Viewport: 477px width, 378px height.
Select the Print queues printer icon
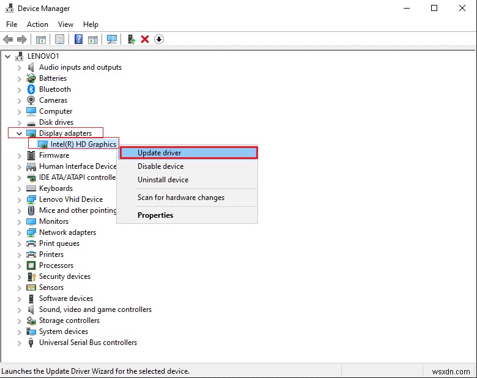click(x=31, y=243)
